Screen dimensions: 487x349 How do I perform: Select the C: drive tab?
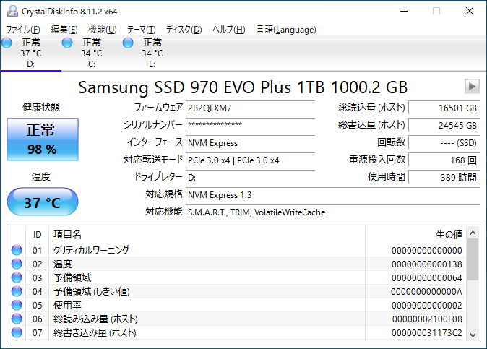coord(92,53)
